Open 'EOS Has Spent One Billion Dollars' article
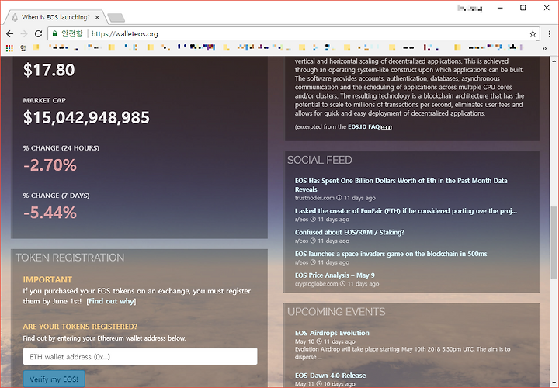This screenshot has height=388, width=559. pyautogui.click(x=401, y=185)
